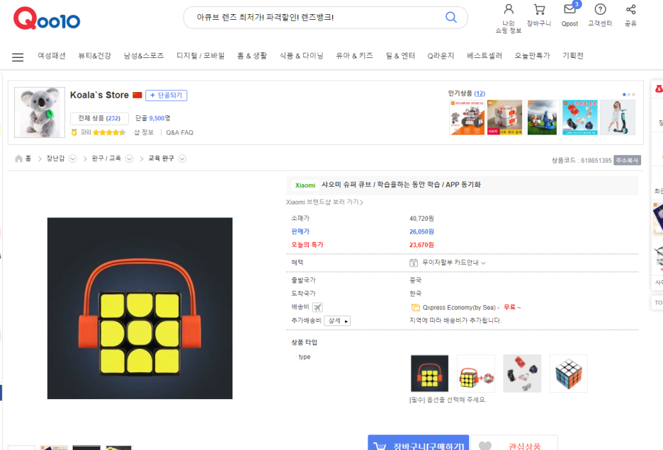The image size is (663, 450).
Task: Open the 여성패션 menu
Action: coord(52,56)
